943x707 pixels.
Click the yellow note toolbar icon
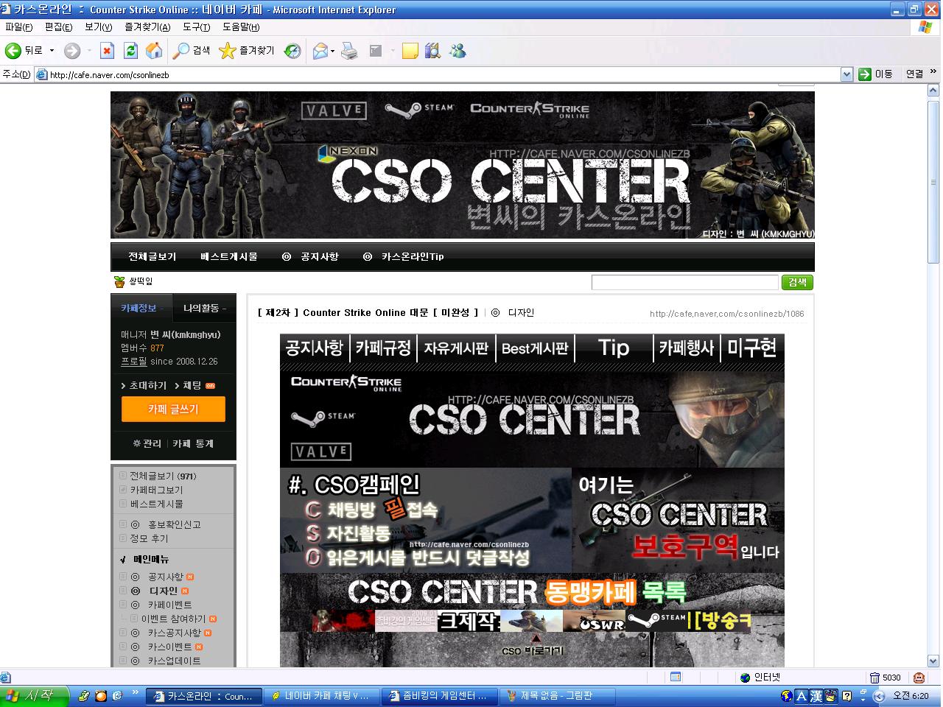tap(410, 51)
